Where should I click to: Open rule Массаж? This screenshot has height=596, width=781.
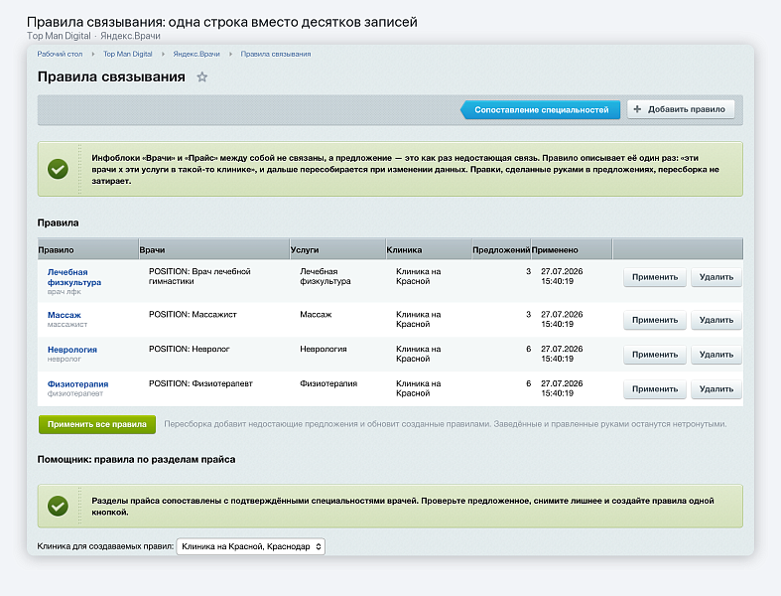(x=64, y=315)
